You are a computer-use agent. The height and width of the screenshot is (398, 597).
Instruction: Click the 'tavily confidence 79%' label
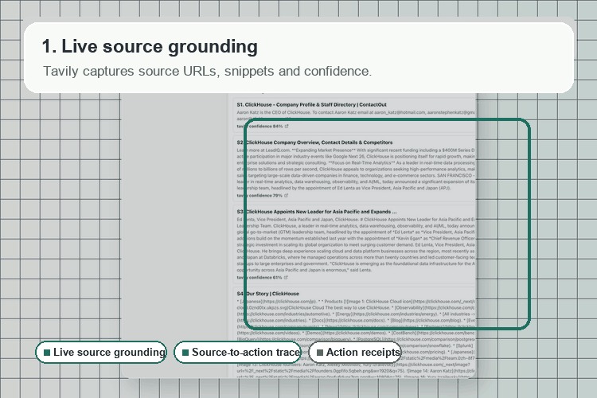point(259,195)
